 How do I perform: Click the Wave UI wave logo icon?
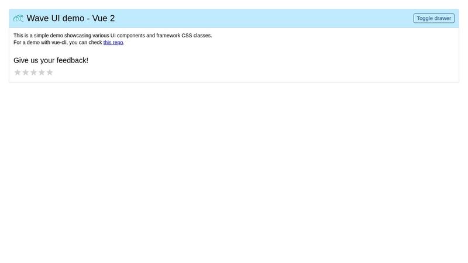tap(19, 18)
